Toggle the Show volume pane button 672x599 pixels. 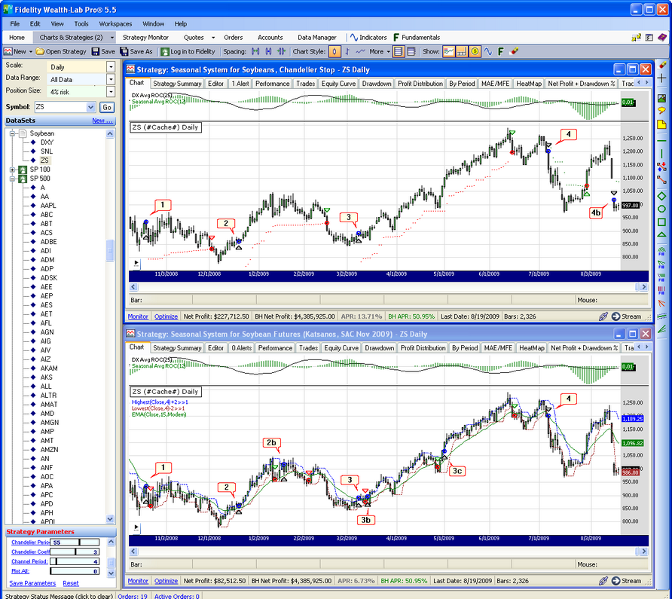[x=462, y=51]
